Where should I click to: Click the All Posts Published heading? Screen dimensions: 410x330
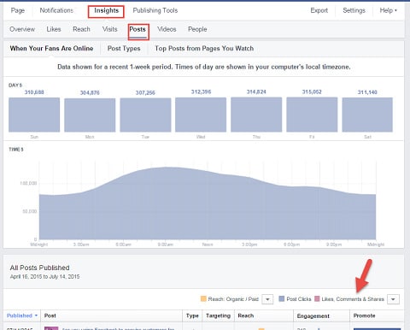[40, 268]
